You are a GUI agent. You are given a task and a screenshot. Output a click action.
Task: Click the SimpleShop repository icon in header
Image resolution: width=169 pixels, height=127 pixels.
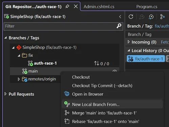coord(6,16)
